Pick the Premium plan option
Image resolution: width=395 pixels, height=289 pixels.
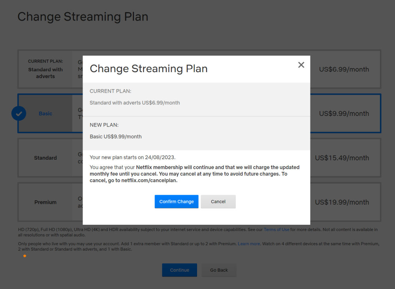45,202
